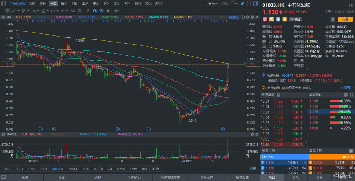Click the price alert bell icon
Screen dimensions: 355x181
(x=333, y=19)
